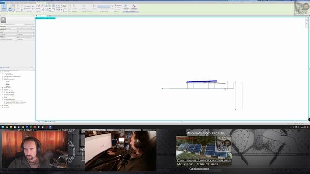Collapse the last Properties section header

coord(34,36)
